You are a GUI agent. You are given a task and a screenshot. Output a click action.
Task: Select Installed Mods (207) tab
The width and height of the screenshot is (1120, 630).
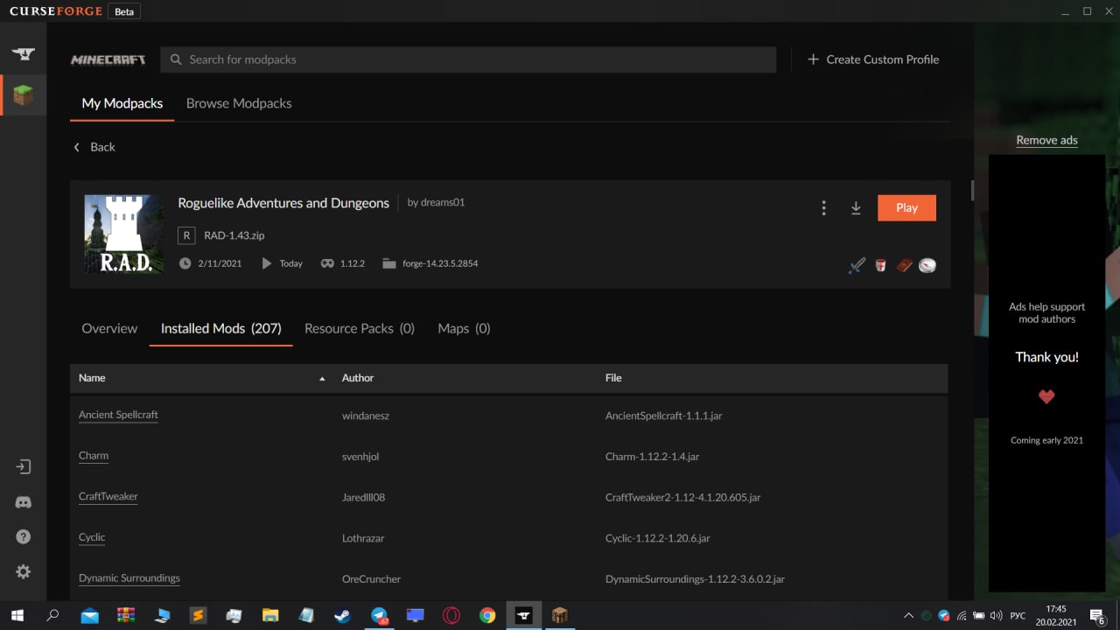[x=221, y=328]
